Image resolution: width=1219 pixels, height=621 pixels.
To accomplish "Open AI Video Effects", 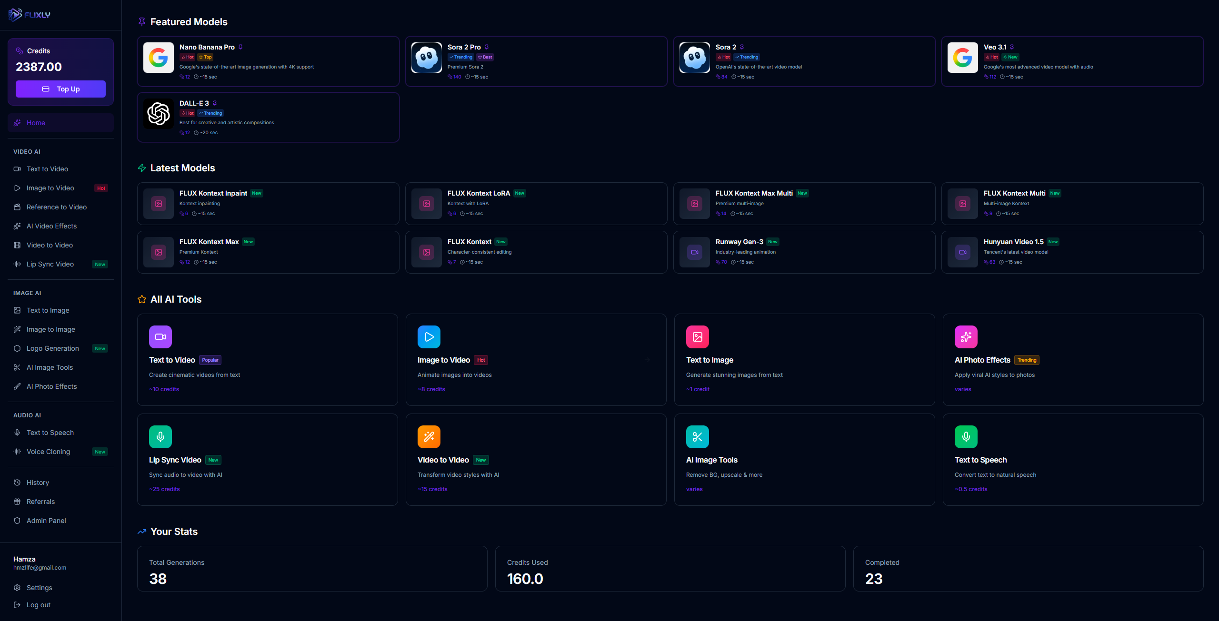I will (x=52, y=226).
